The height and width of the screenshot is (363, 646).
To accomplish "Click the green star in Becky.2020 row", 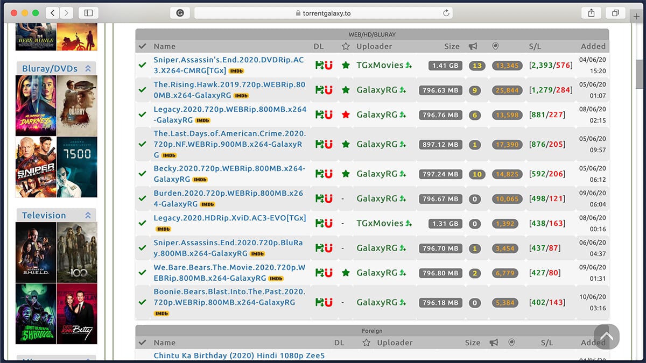I will 346,174.
